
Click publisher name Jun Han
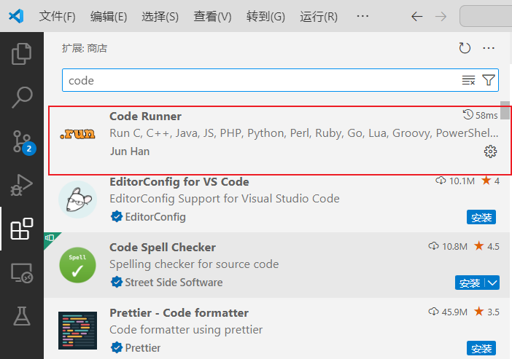[130, 151]
